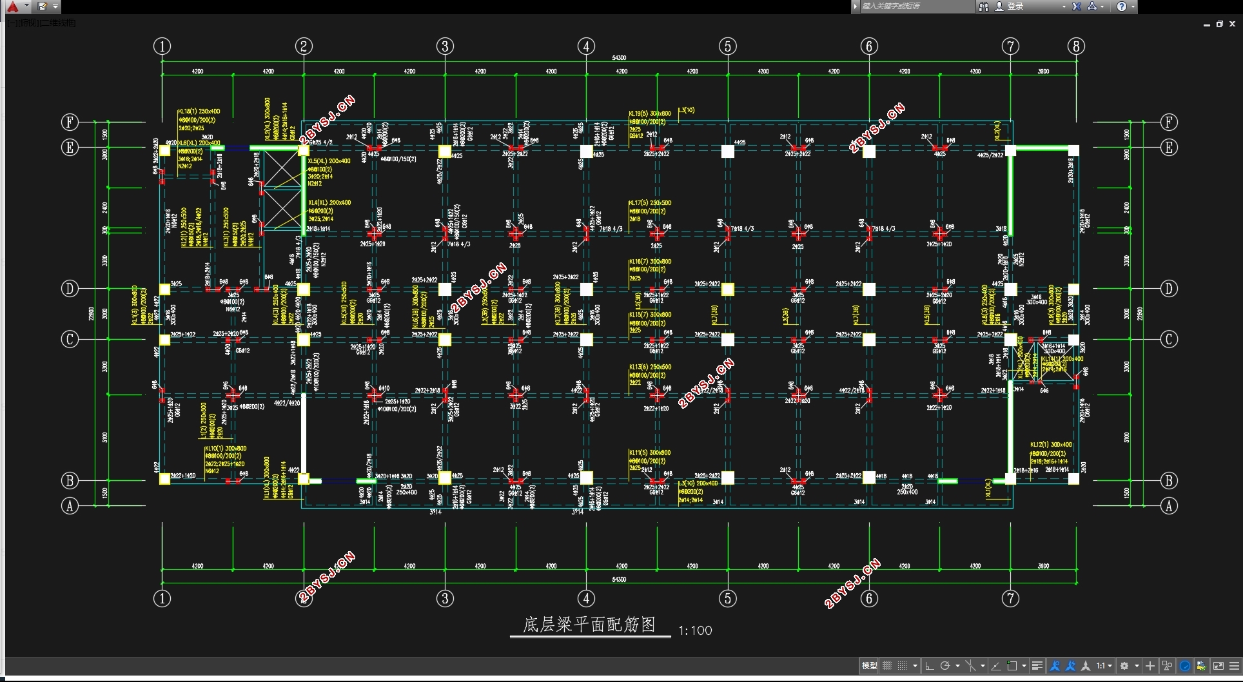Open Autodesk Exchange Apps X icon

(x=1077, y=6)
